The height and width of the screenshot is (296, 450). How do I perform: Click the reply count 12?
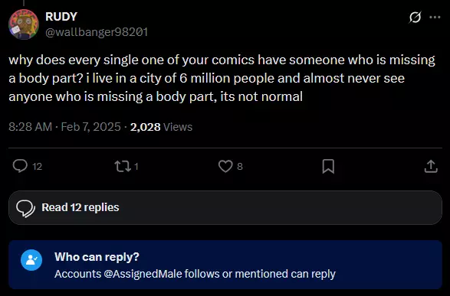(x=38, y=167)
